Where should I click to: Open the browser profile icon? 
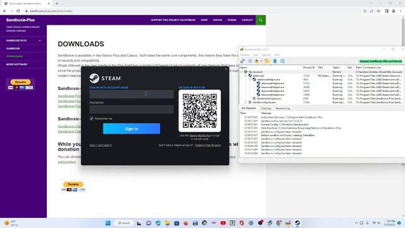[x=394, y=11]
